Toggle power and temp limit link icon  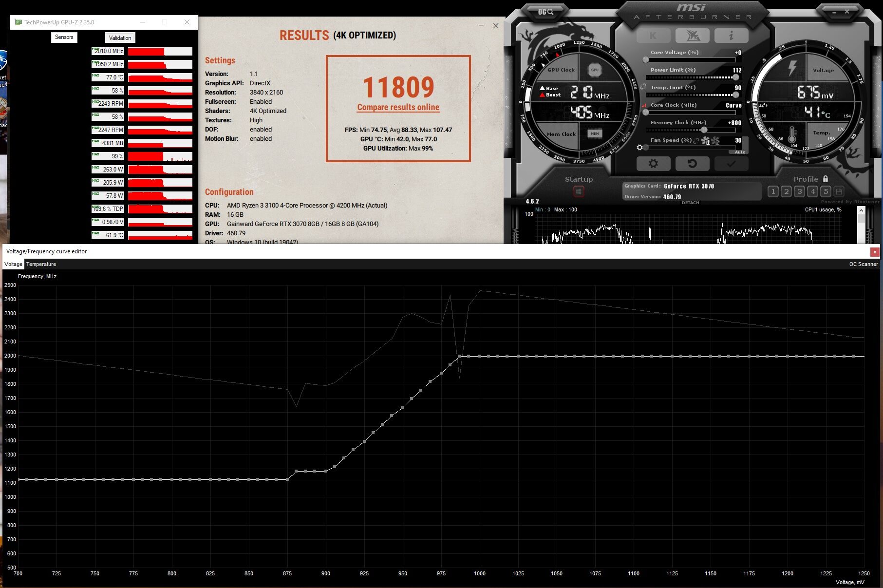(643, 87)
